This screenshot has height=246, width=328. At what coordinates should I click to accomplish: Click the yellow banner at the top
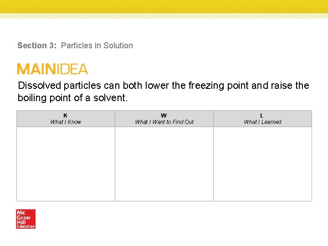click(164, 6)
